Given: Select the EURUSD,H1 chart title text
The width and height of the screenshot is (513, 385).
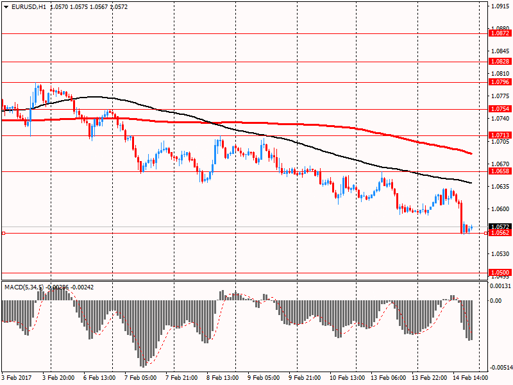Looking at the screenshot, I should [26, 6].
